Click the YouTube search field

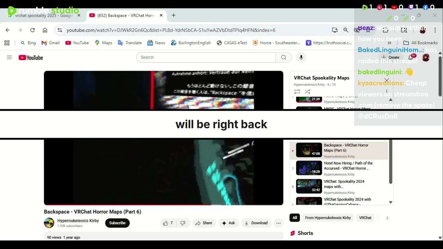click(206, 57)
